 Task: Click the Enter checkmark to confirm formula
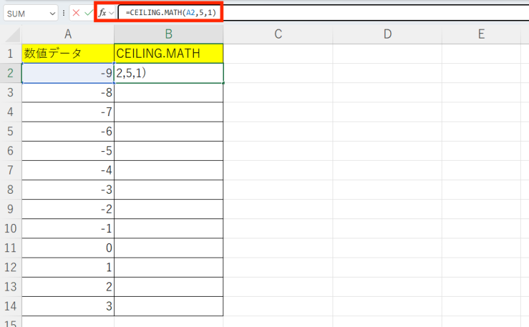[88, 13]
